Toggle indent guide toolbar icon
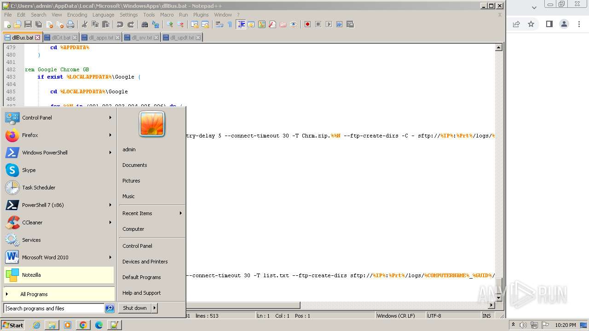Viewport: 589px width, 331px height. [x=241, y=24]
